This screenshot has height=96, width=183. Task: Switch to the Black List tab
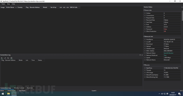(x=30, y=88)
